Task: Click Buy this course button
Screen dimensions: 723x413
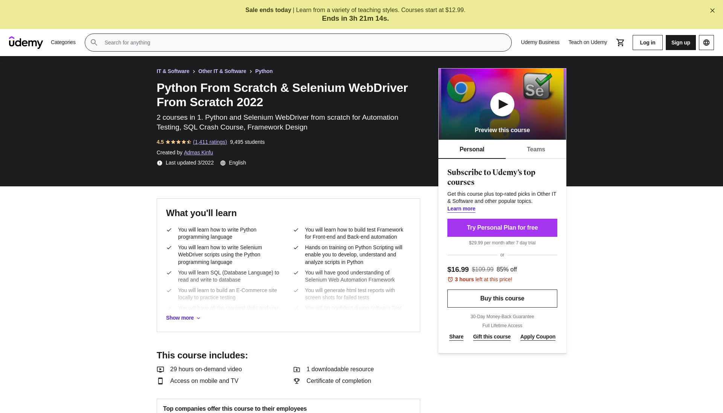Action: click(502, 299)
